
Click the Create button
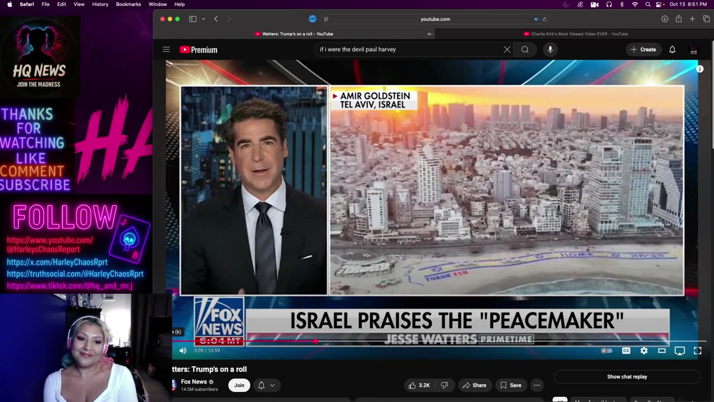pos(643,50)
